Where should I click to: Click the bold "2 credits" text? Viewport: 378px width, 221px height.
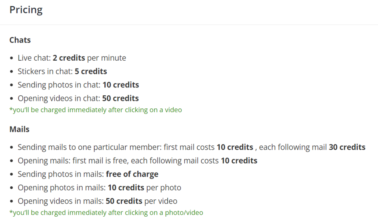[69, 58]
